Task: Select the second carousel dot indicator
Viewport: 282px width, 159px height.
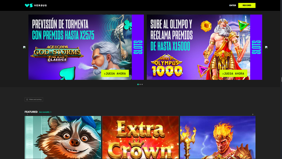Action: point(140,84)
